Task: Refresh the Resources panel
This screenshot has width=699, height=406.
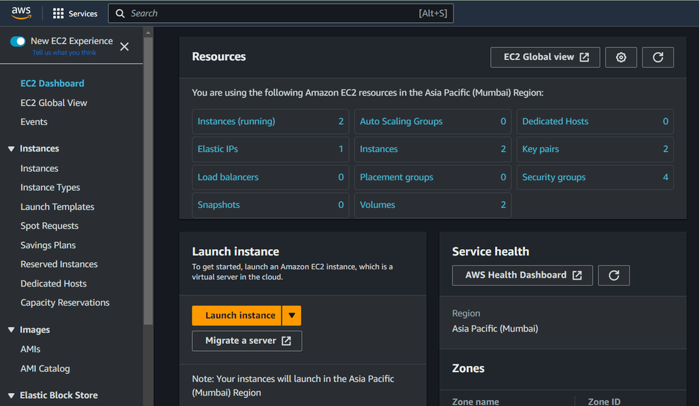Action: click(657, 57)
